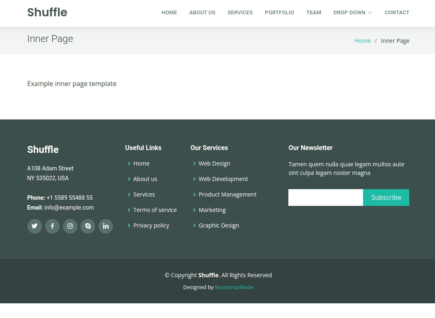The width and height of the screenshot is (435, 318).
Task: Click the Subscribe button
Action: (x=386, y=197)
